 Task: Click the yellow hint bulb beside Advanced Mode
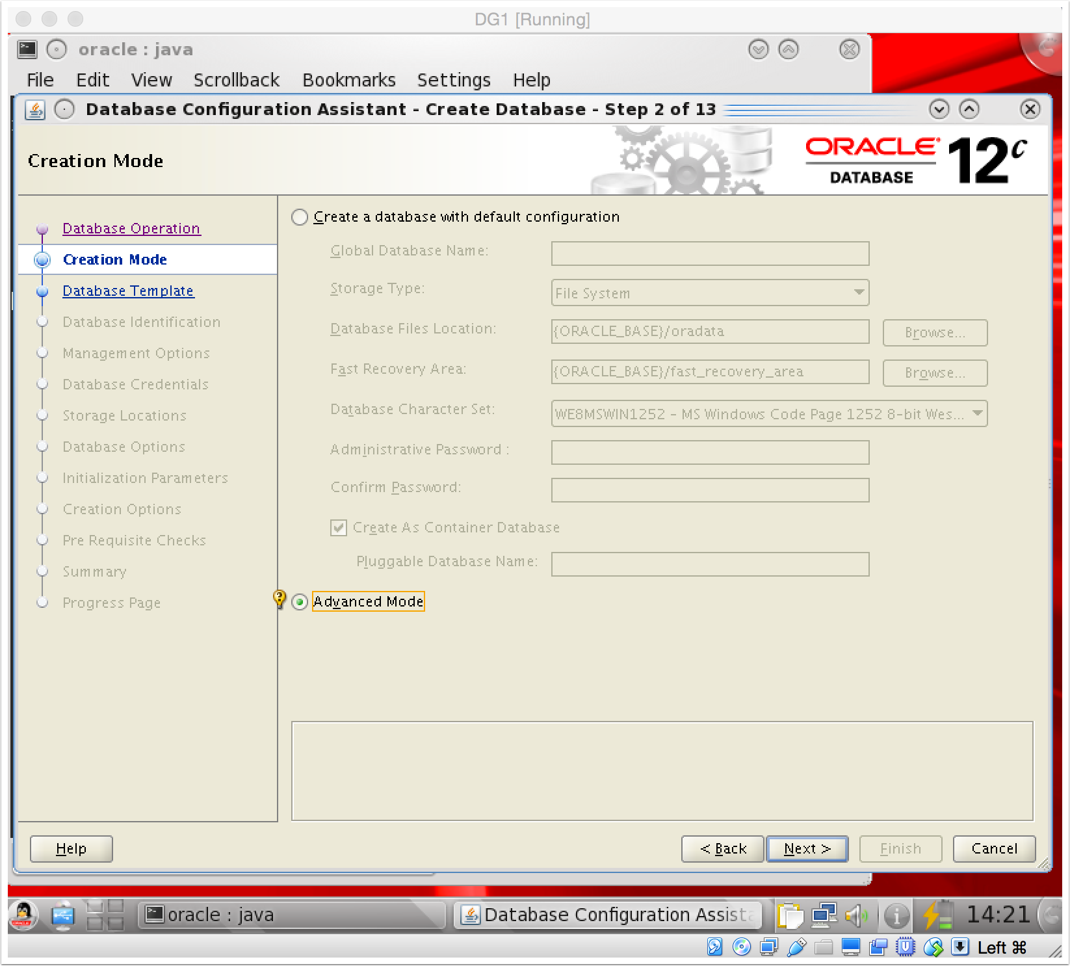(280, 599)
